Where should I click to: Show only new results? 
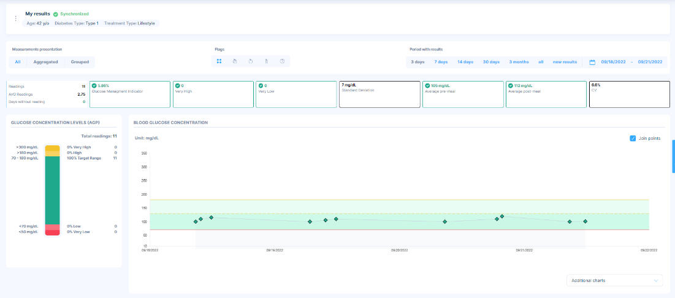pyautogui.click(x=565, y=62)
